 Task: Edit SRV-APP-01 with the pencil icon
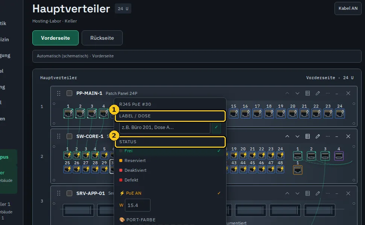318,193
